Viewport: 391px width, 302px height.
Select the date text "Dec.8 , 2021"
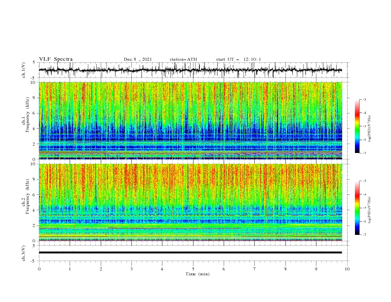(x=138, y=59)
